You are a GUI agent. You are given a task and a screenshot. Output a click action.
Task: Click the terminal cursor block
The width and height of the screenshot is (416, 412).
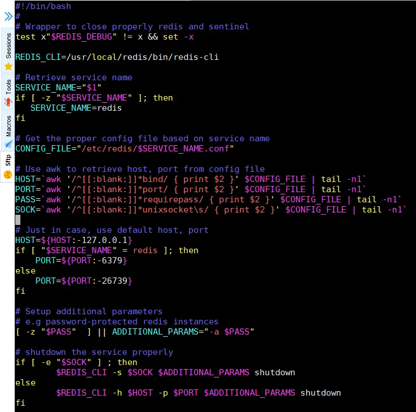18,220
